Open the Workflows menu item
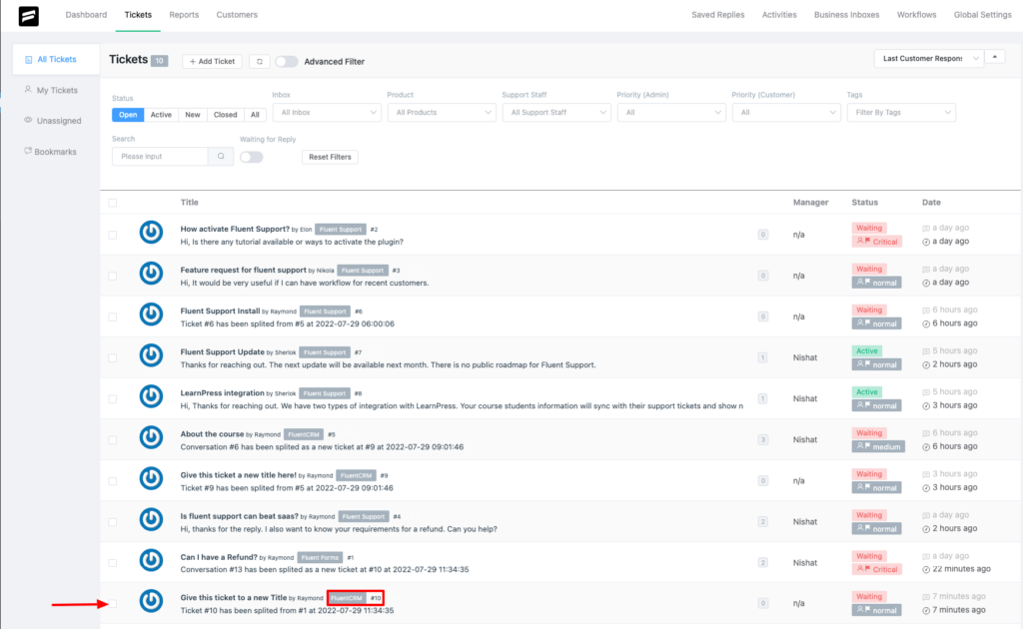The width and height of the screenshot is (1023, 629). [x=915, y=14]
